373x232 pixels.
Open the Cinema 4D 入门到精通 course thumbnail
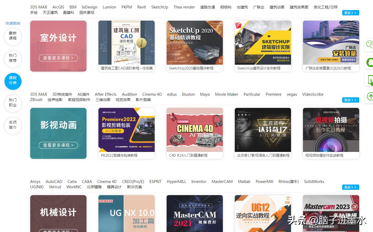[195, 130]
